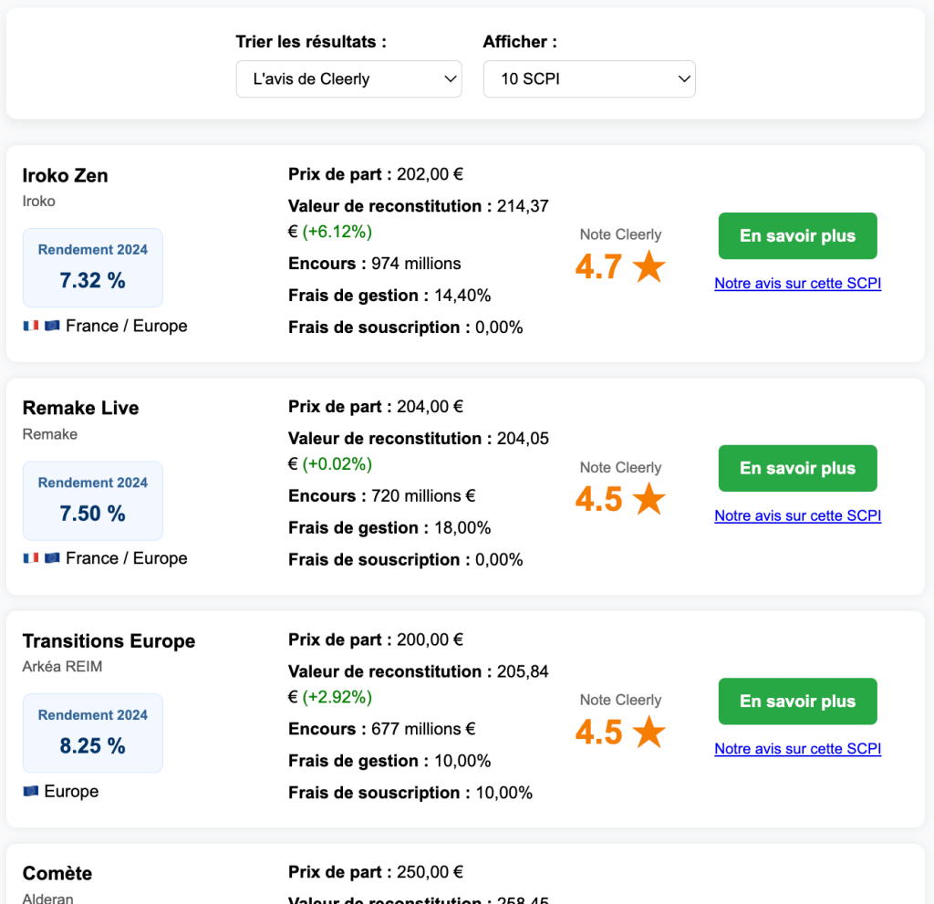This screenshot has height=904, width=934.
Task: Open the 'Trier les résultats' sort dropdown
Action: tap(348, 78)
